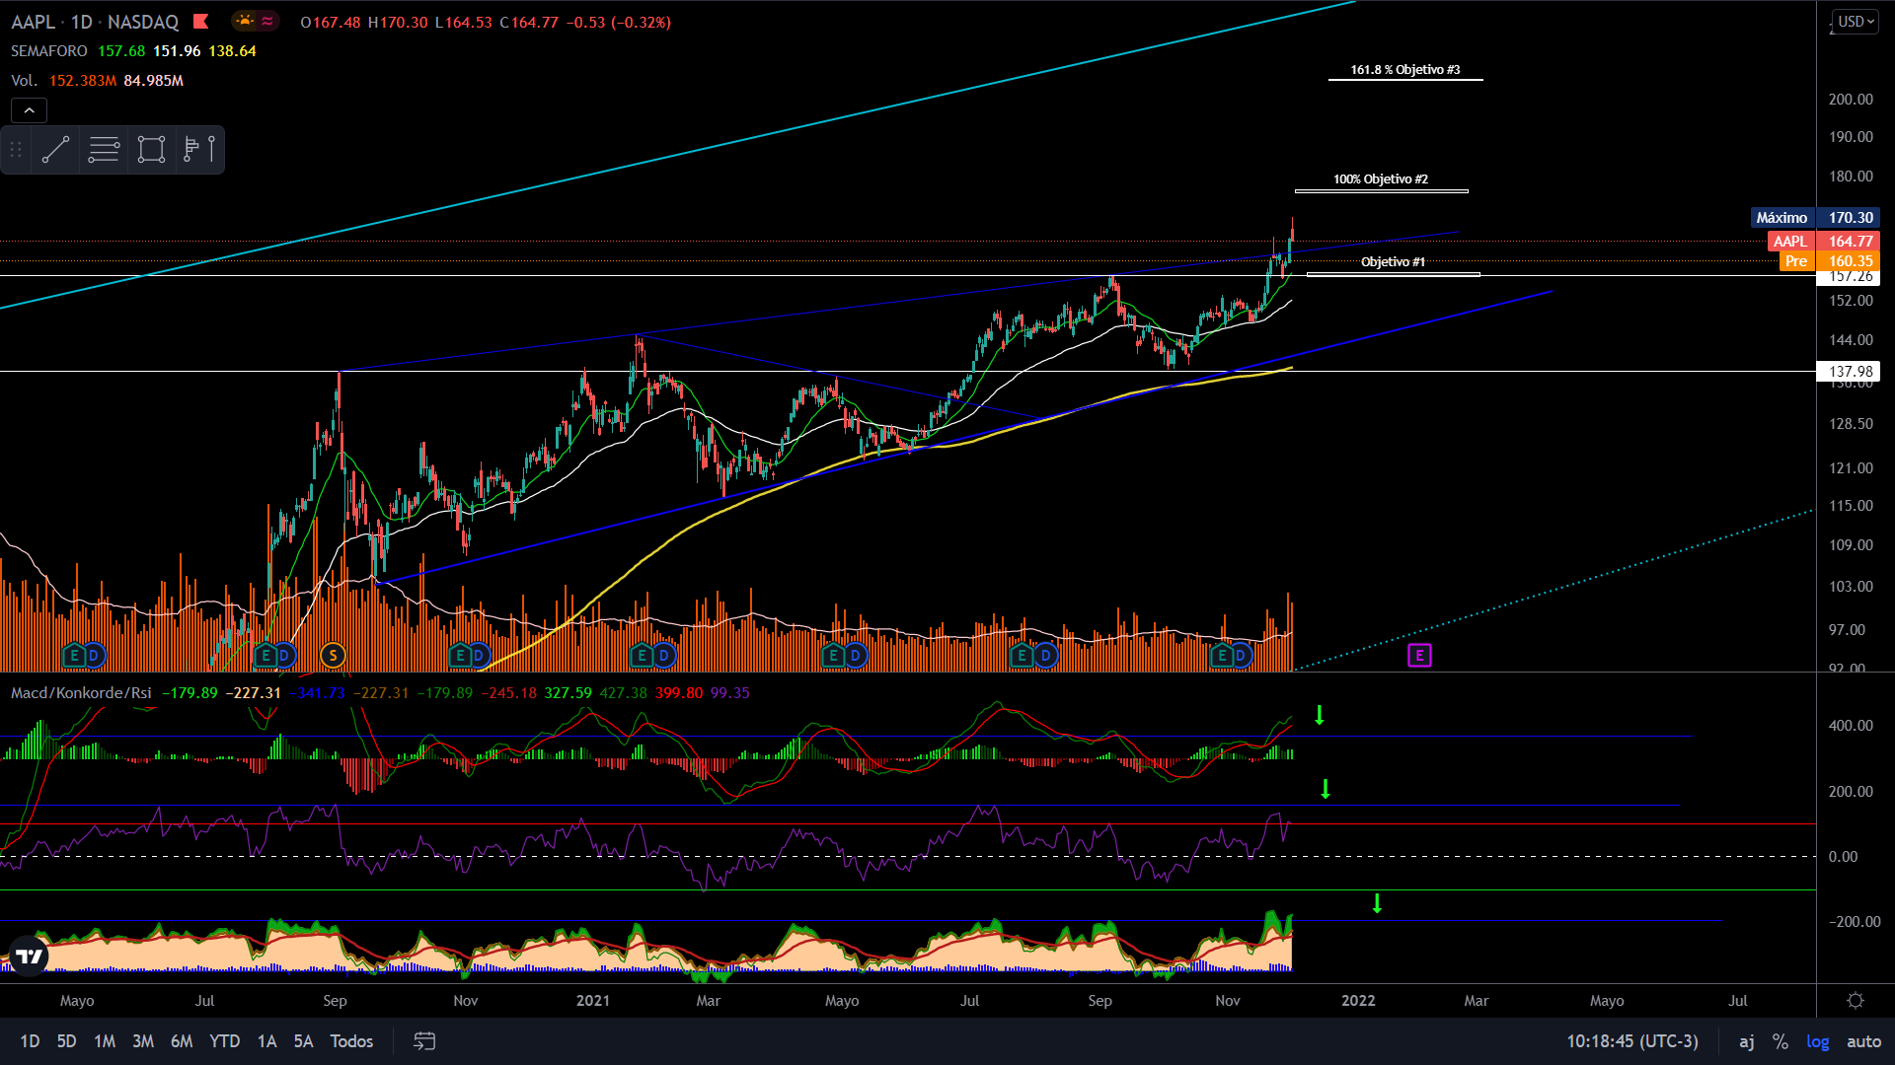Screen dimensions: 1895x1065
Task: Switch to the 6M date range
Action: 182,1041
